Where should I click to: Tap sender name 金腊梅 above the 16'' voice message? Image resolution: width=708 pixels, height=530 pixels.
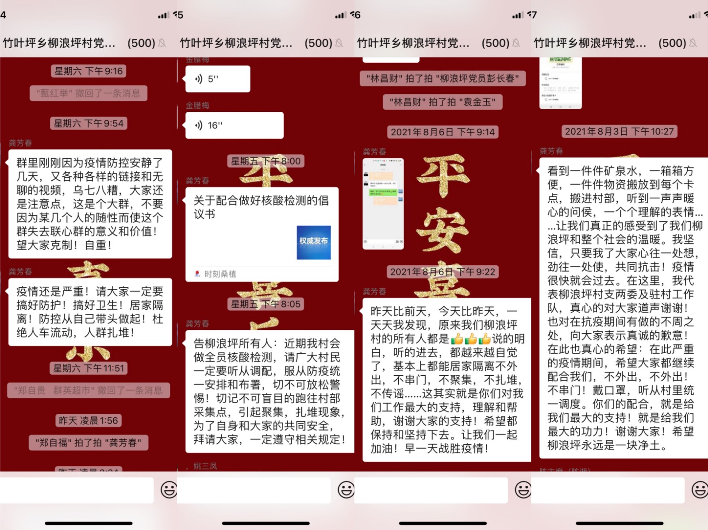pos(197,106)
